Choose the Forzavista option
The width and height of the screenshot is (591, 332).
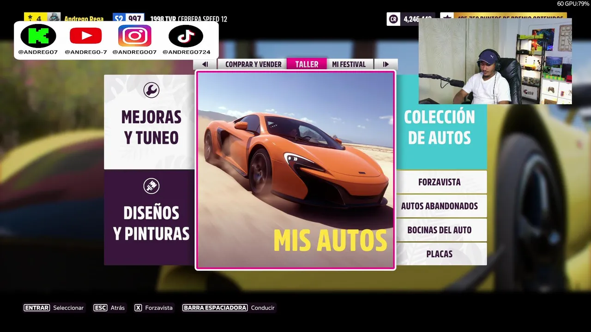click(x=441, y=182)
